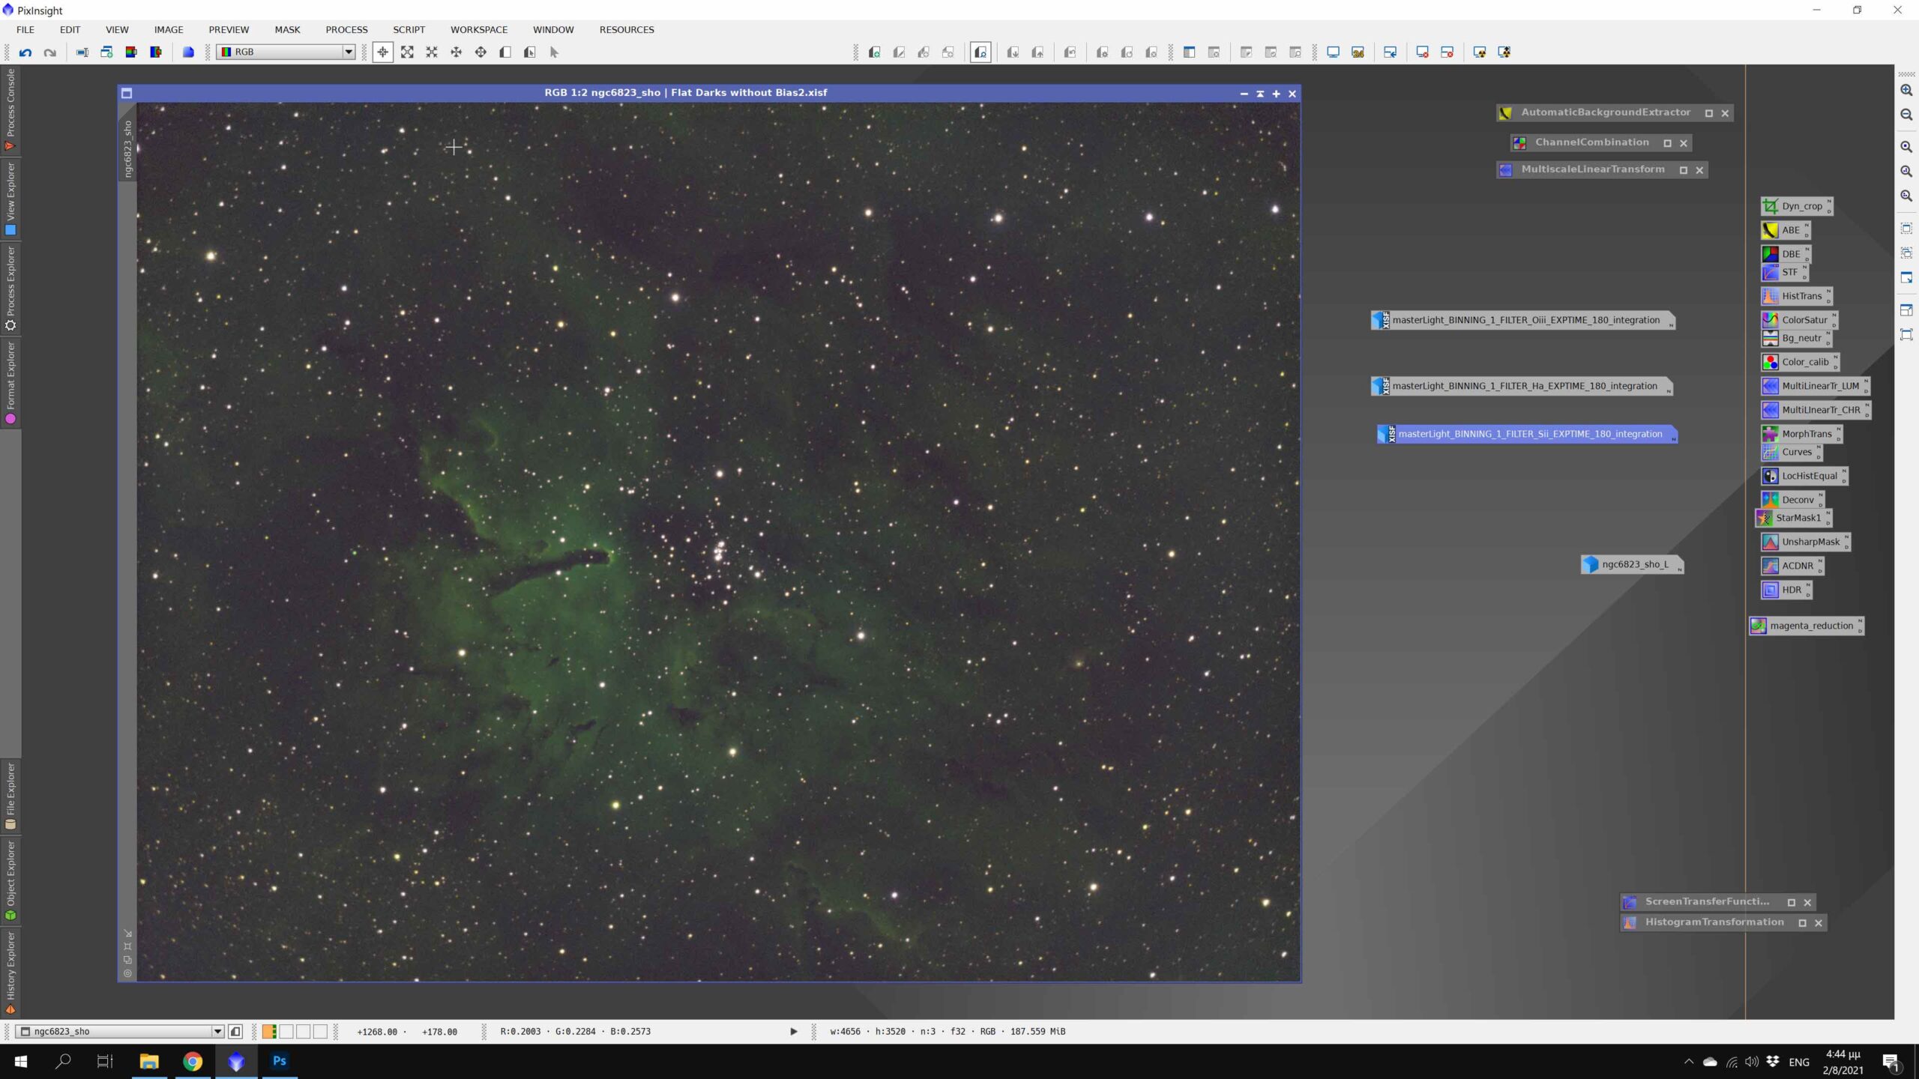Open the ngc6823_sho view selector dropdown
Screen dimensions: 1919x1079
coord(121,1032)
